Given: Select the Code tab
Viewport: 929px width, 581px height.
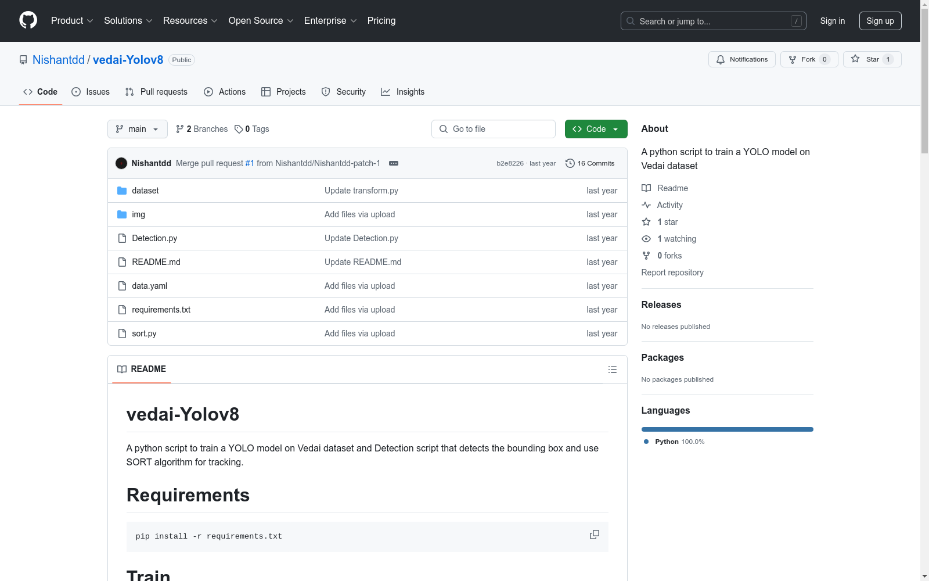Looking at the screenshot, I should [x=41, y=92].
